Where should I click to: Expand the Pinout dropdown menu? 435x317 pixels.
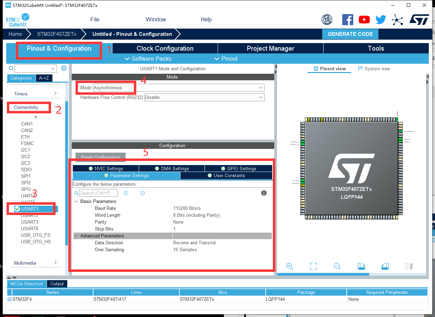(x=226, y=59)
